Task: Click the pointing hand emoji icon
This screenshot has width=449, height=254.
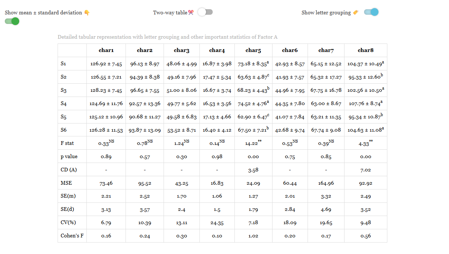Action: (x=87, y=13)
